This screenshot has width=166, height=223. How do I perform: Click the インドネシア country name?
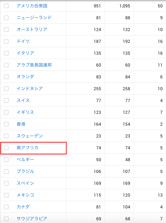click(30, 89)
